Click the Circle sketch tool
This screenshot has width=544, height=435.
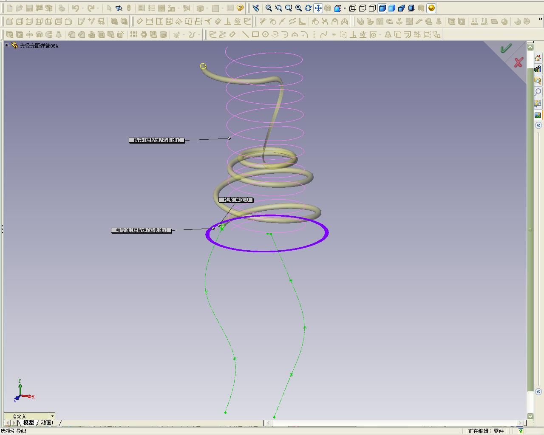265,34
